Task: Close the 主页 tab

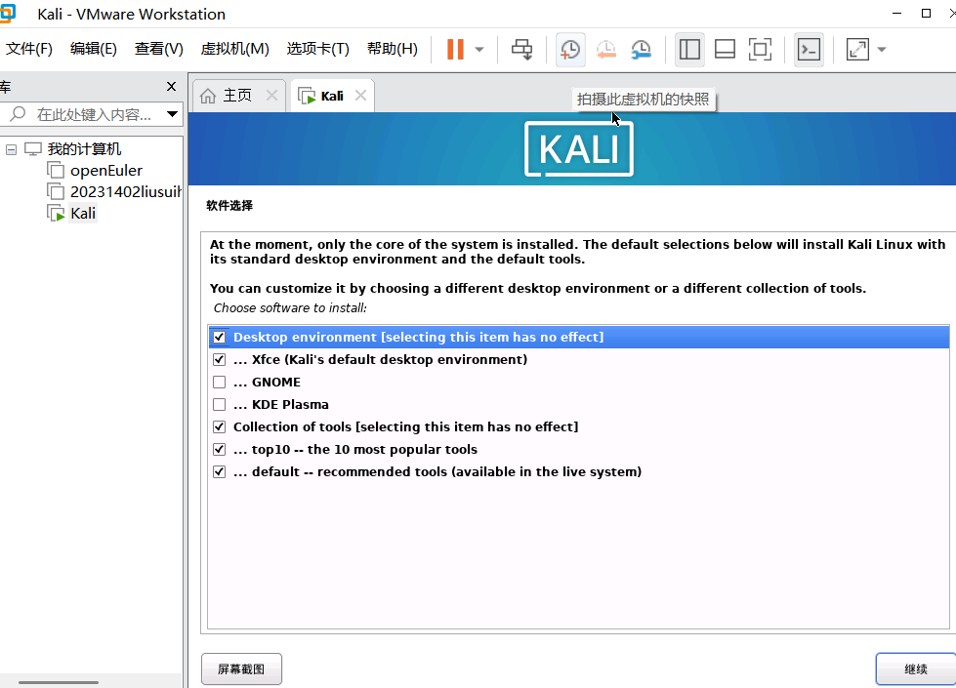Action: [271, 96]
